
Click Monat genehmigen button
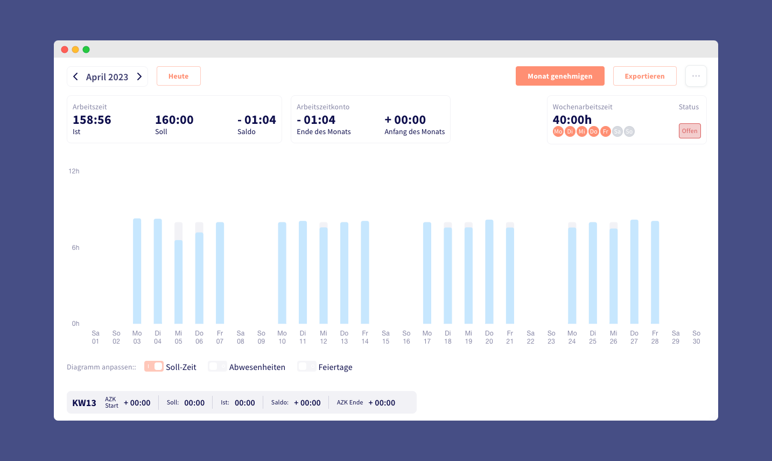[560, 76]
